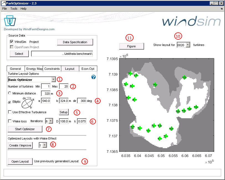This screenshot has height=180, width=225.
Task: Click turbine marker 17 on the map
Action: (x=136, y=75)
